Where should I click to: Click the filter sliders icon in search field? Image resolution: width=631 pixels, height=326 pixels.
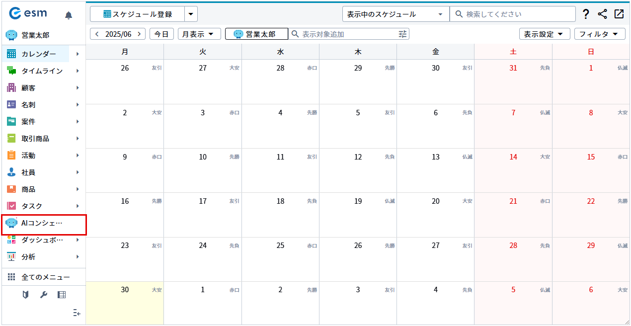click(x=402, y=34)
